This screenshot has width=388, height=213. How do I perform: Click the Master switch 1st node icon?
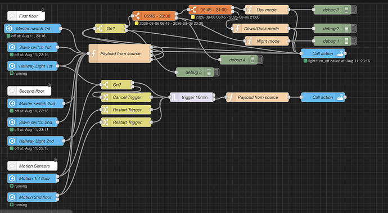click(9, 29)
